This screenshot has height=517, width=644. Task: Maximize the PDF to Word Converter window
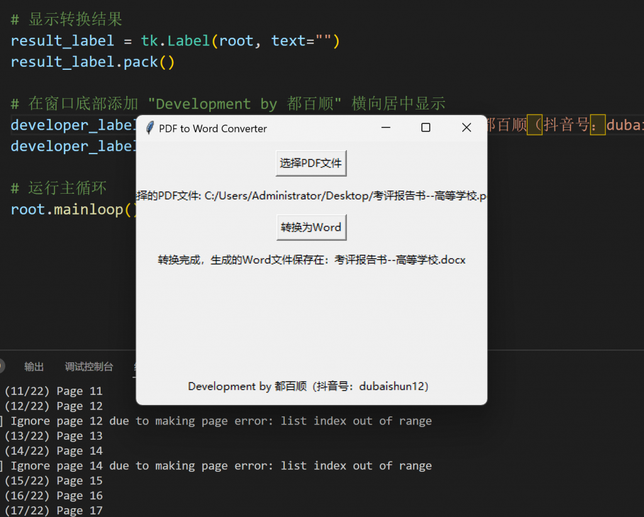(x=426, y=127)
